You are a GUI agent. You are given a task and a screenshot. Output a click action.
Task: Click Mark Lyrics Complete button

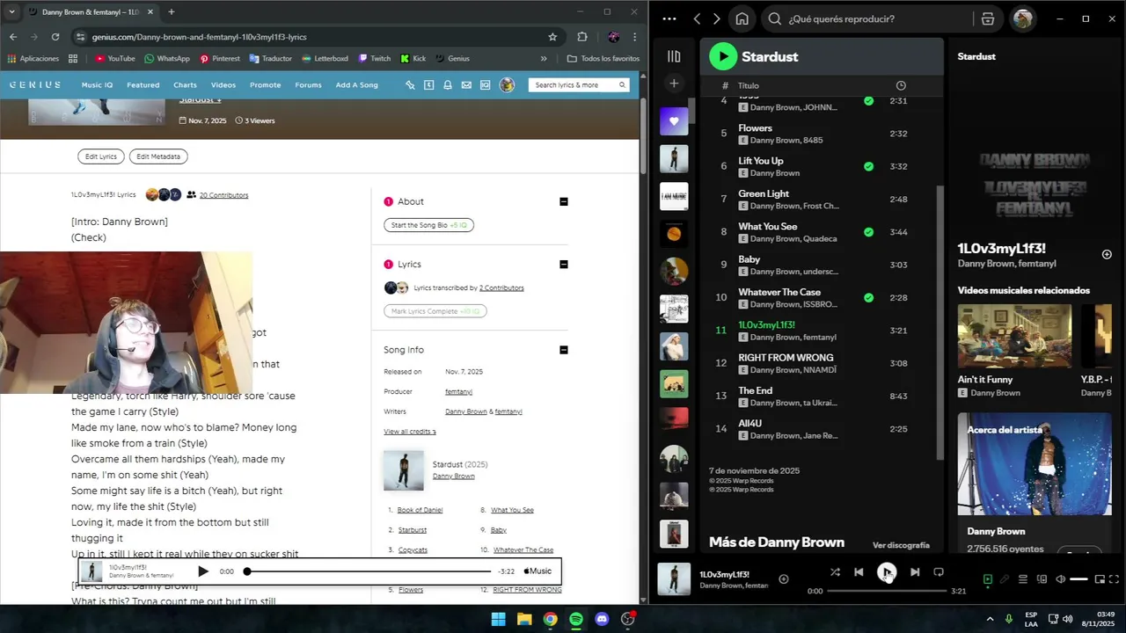coord(435,311)
